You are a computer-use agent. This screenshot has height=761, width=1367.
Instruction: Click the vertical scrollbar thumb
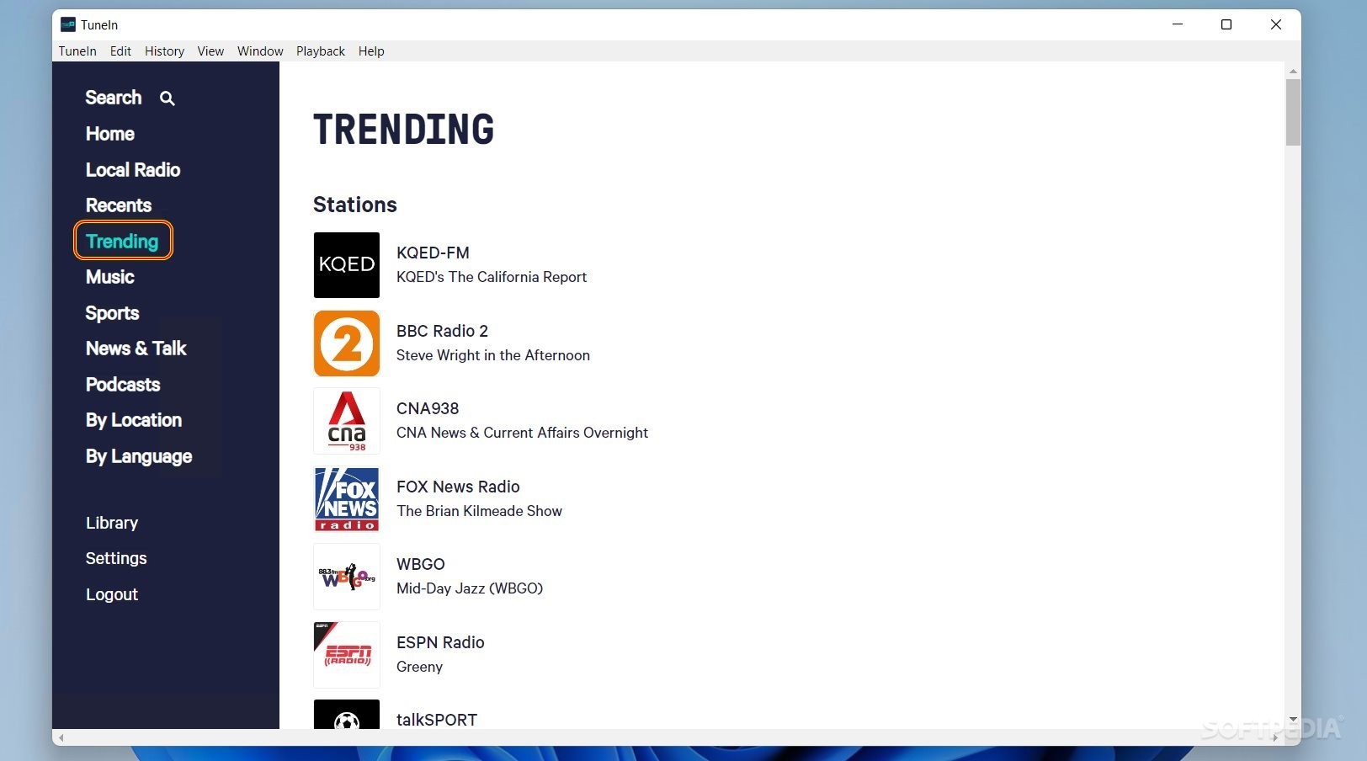point(1293,112)
